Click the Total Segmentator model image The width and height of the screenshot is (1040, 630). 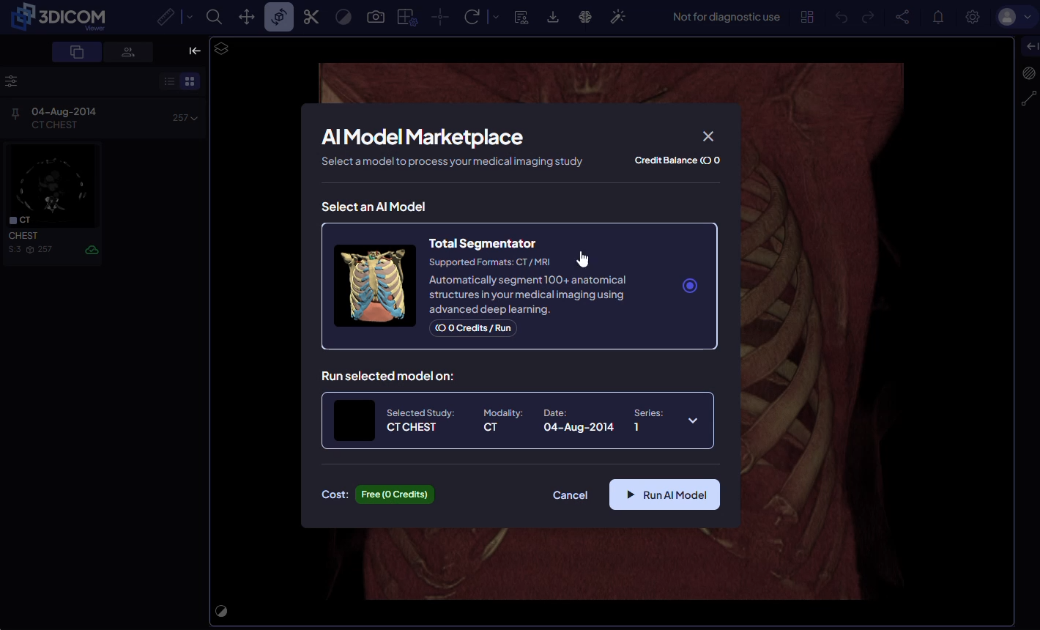point(375,286)
